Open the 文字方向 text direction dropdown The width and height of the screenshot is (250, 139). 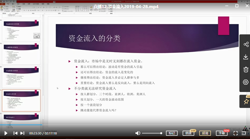click(66, 7)
